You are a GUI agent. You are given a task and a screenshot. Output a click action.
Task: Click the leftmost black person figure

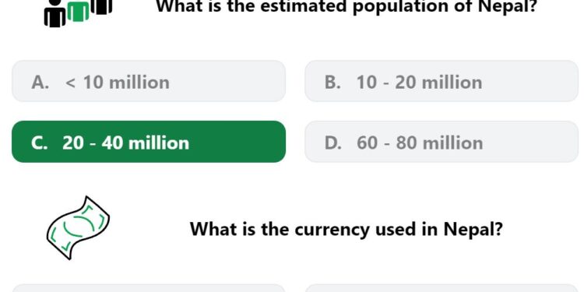pos(55,14)
